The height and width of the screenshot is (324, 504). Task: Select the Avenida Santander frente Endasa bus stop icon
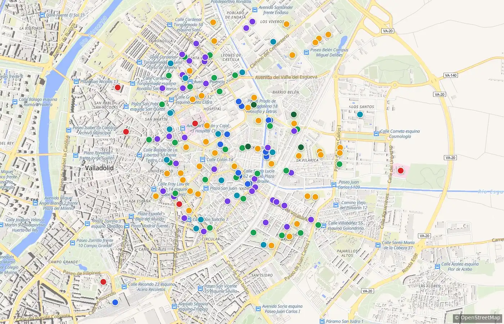coord(255,10)
